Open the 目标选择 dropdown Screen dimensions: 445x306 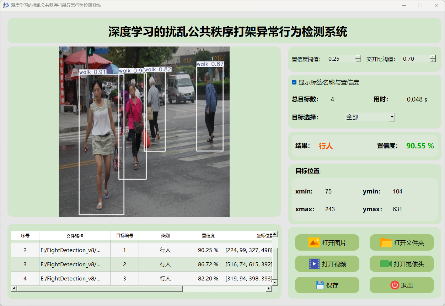[392, 117]
